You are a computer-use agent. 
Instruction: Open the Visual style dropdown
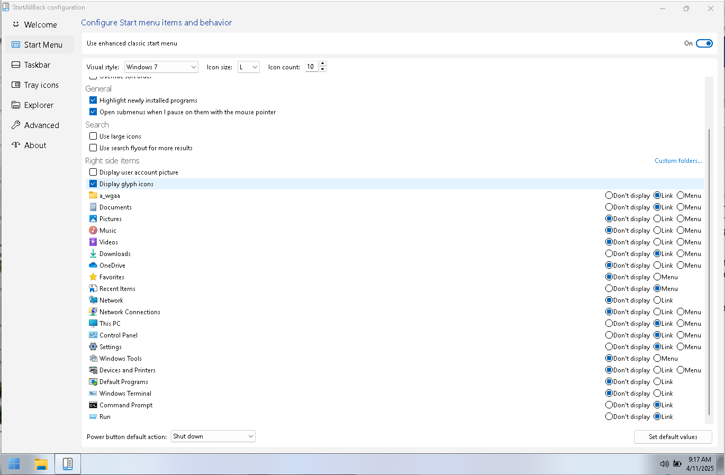tap(161, 67)
